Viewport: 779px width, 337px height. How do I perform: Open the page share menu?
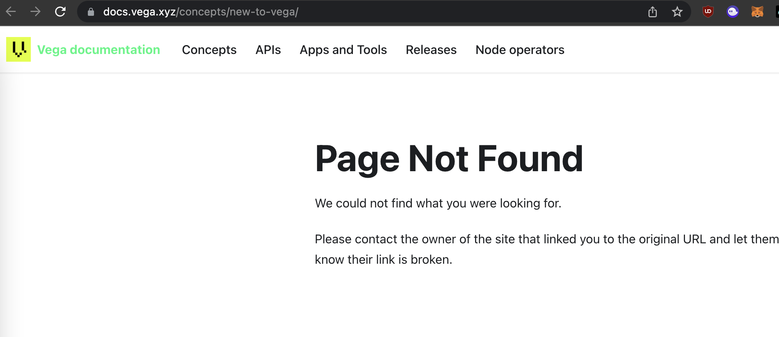653,12
